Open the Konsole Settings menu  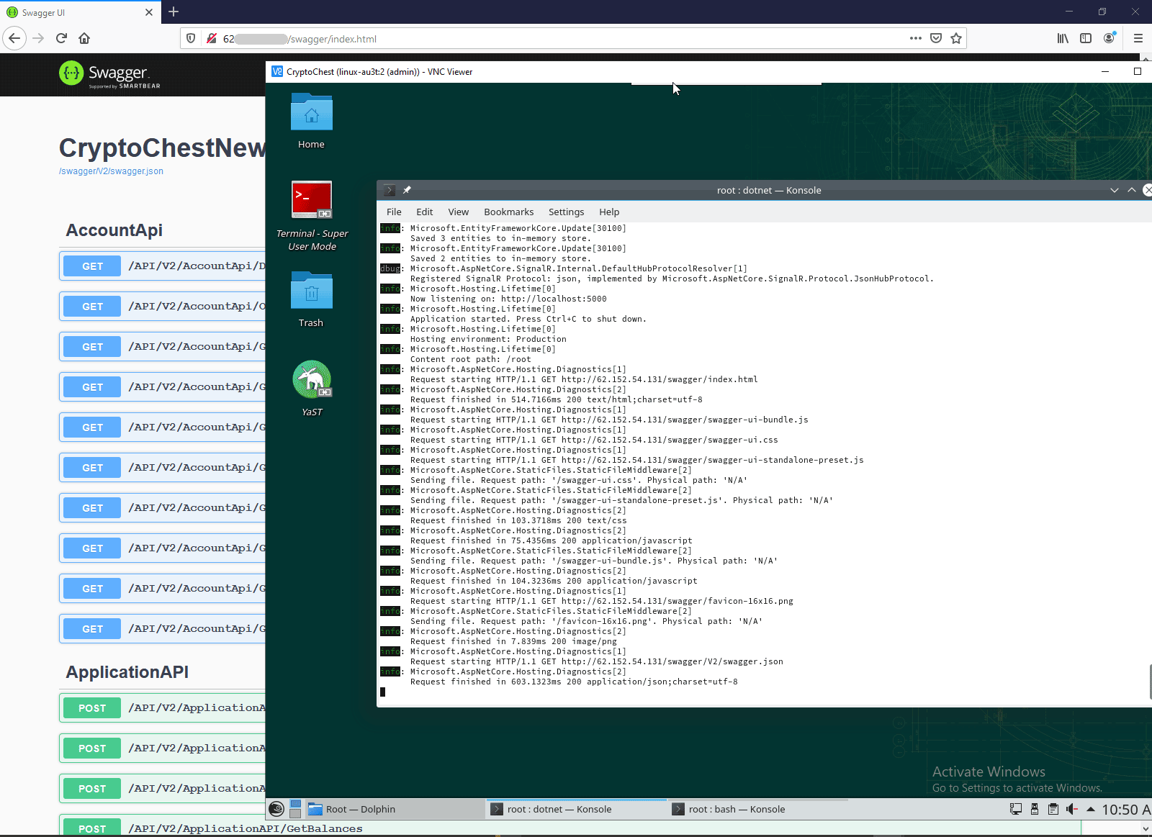point(567,212)
